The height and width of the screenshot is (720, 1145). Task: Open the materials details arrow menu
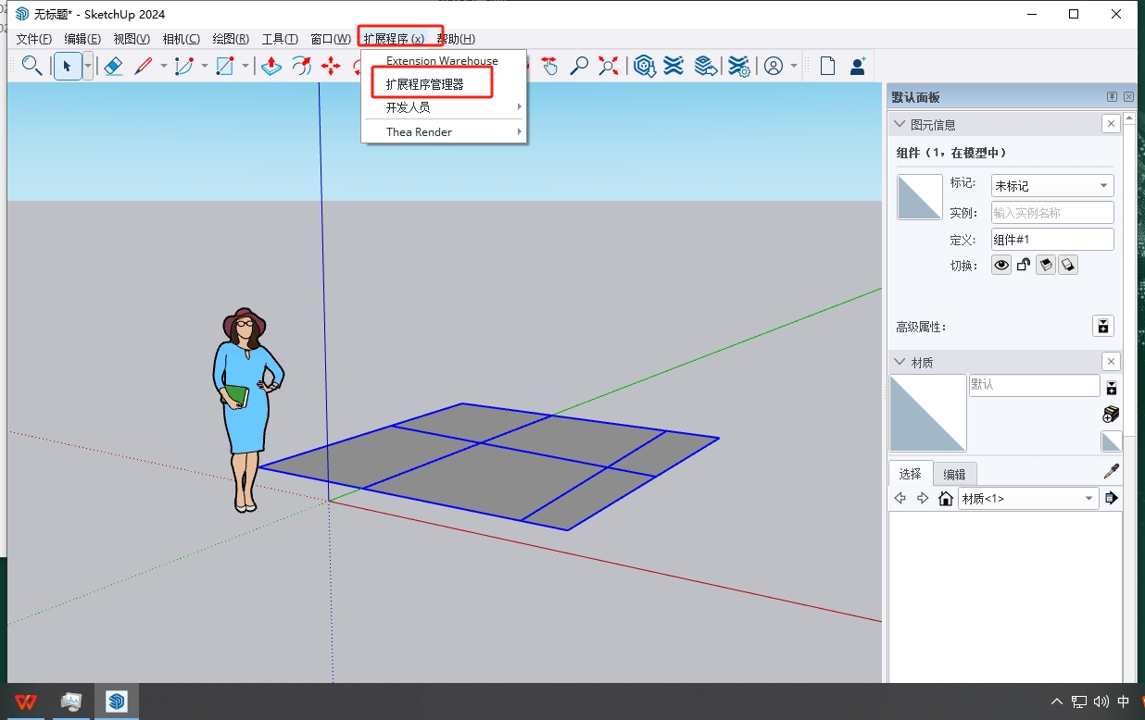click(1112, 499)
